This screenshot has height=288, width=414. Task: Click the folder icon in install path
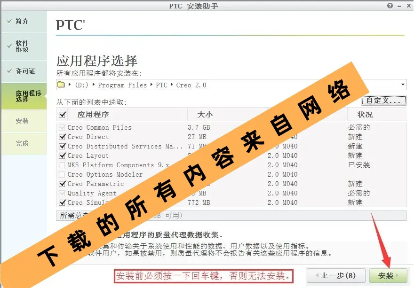pos(61,85)
